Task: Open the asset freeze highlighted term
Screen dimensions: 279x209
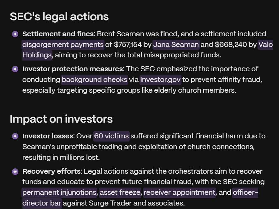Action: click(120, 193)
